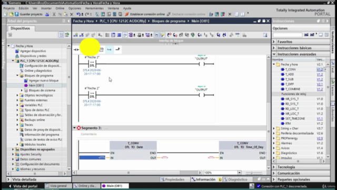Expand Tipos de datos PLC node
The image size is (337, 190).
[x=17, y=110]
